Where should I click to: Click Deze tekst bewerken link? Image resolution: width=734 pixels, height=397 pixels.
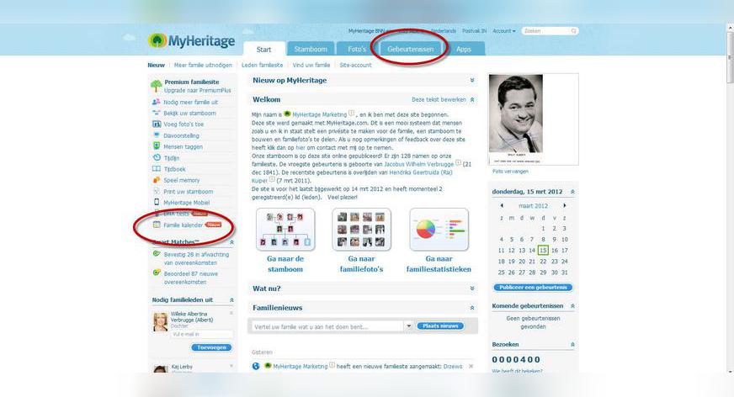click(x=439, y=99)
